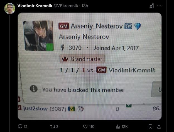Click the Vladimir Kramnik display name
Viewport: 174px width, 132px height.
point(35,6)
